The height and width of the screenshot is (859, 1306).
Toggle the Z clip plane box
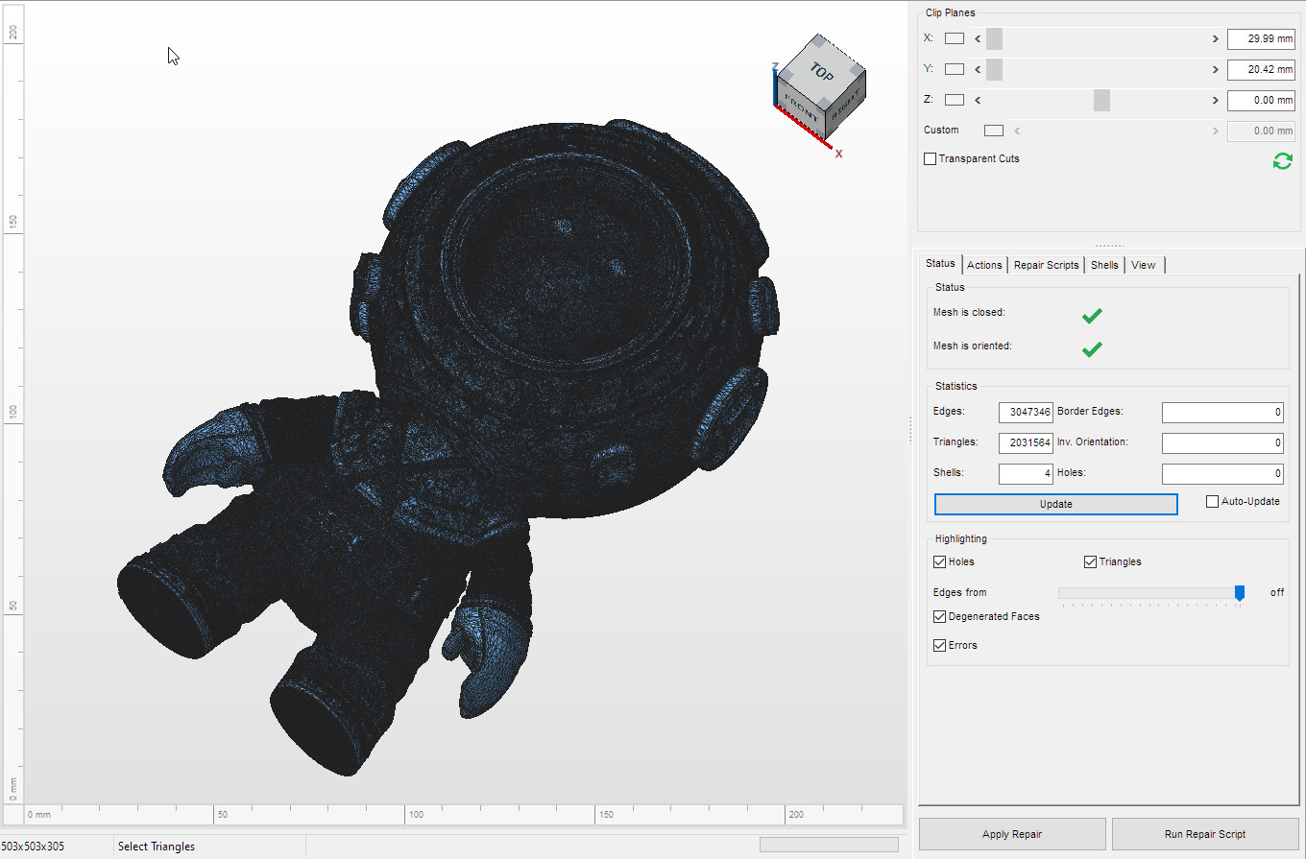point(955,100)
